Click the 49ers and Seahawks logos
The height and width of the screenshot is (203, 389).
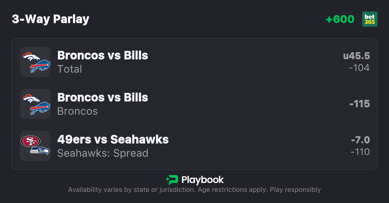tap(35, 146)
